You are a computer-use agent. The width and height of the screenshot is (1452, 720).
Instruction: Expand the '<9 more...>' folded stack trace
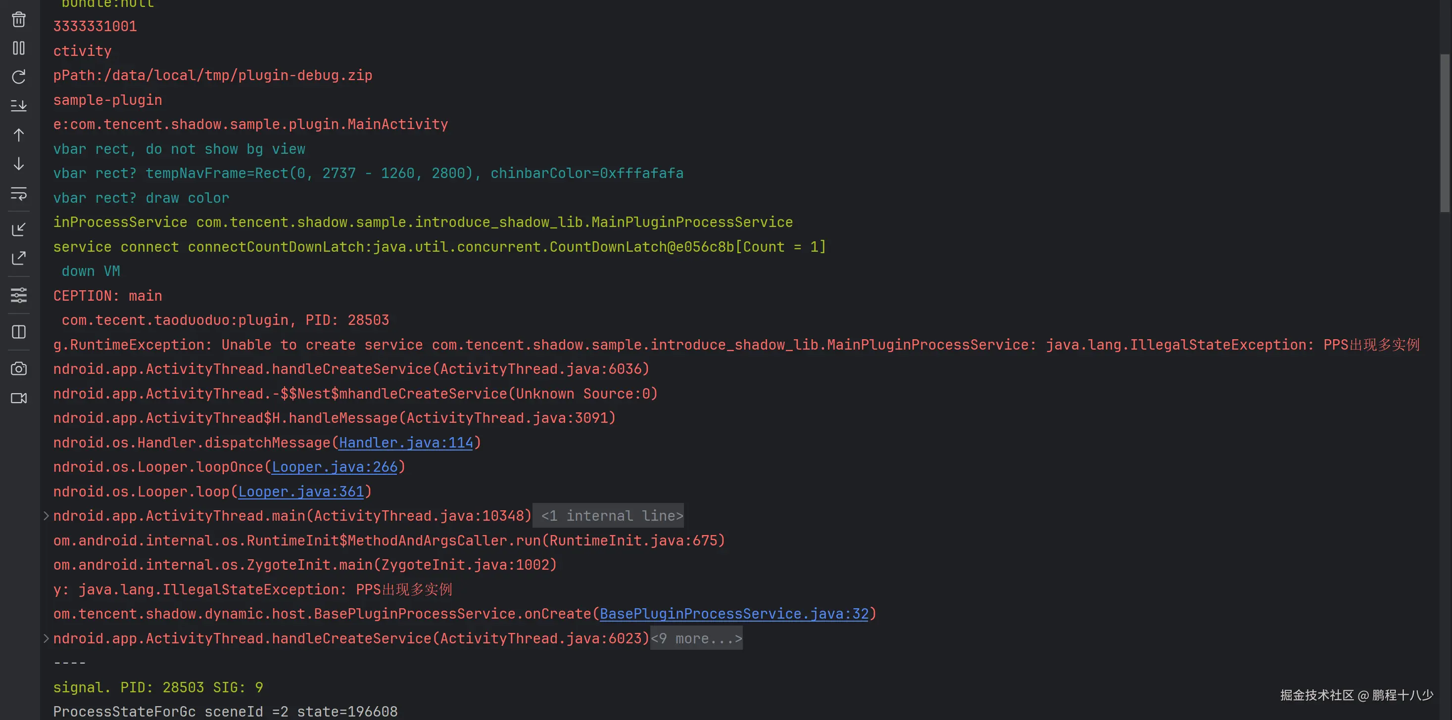point(697,639)
